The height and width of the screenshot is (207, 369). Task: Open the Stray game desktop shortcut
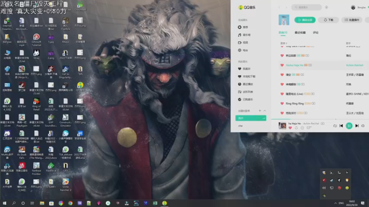tap(36, 54)
